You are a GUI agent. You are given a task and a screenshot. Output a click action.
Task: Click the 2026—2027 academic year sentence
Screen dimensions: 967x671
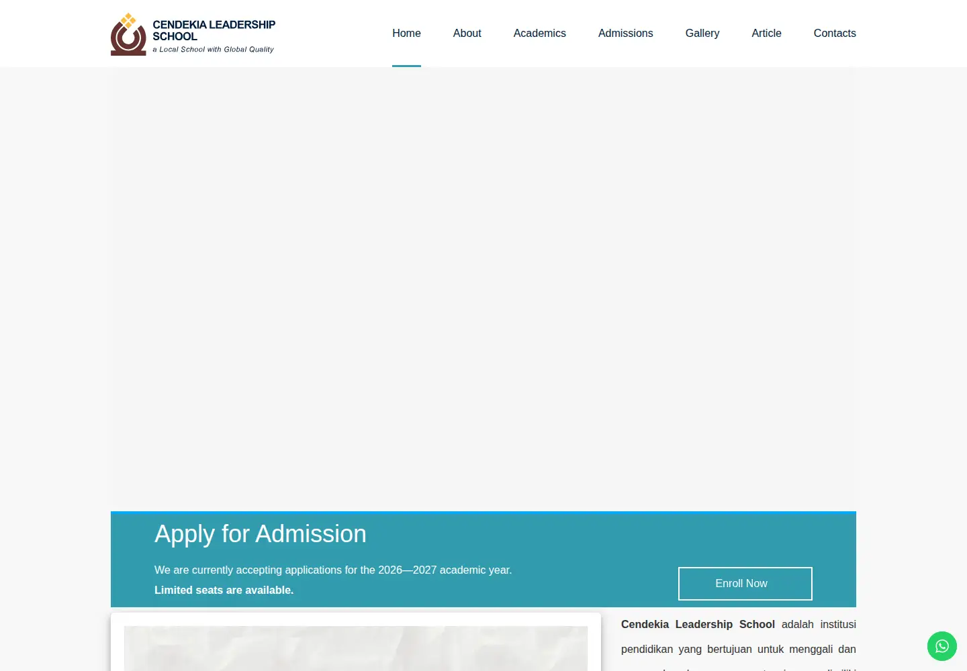point(333,570)
